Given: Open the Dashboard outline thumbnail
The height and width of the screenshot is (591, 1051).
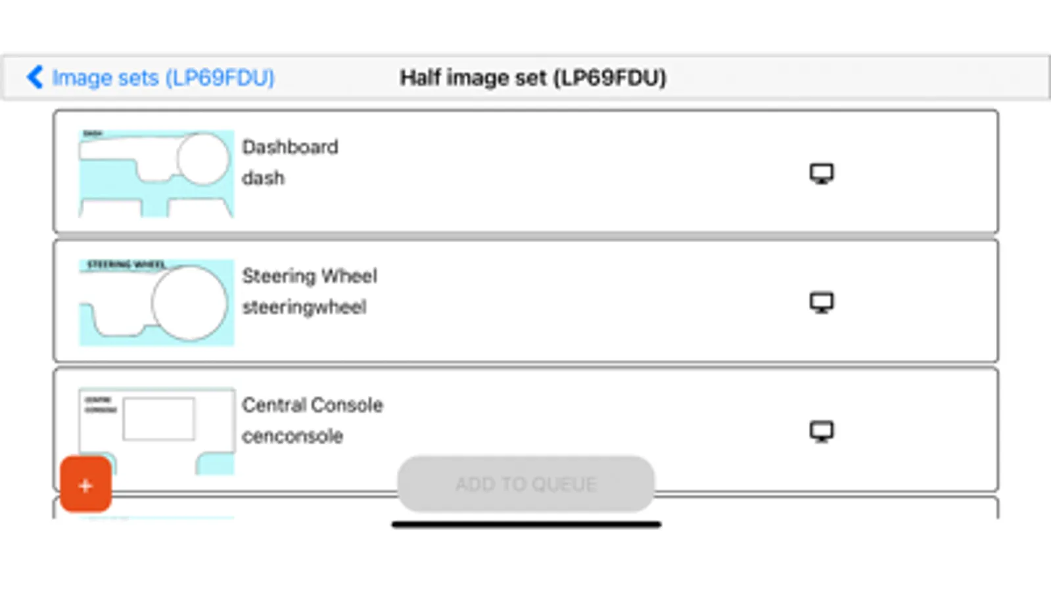Looking at the screenshot, I should click(x=156, y=173).
